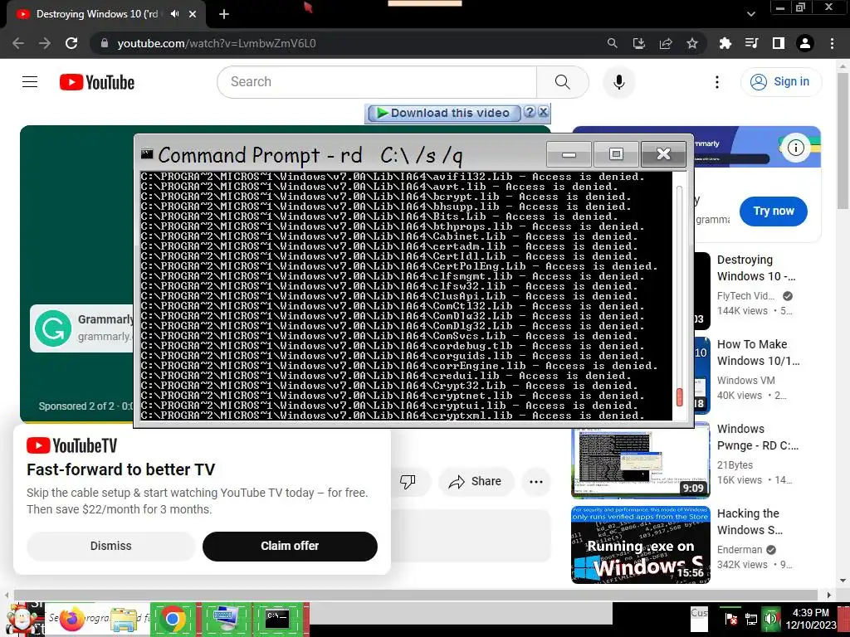Toggle the browser side panel
Screen dimensions: 850x637
tap(779, 43)
